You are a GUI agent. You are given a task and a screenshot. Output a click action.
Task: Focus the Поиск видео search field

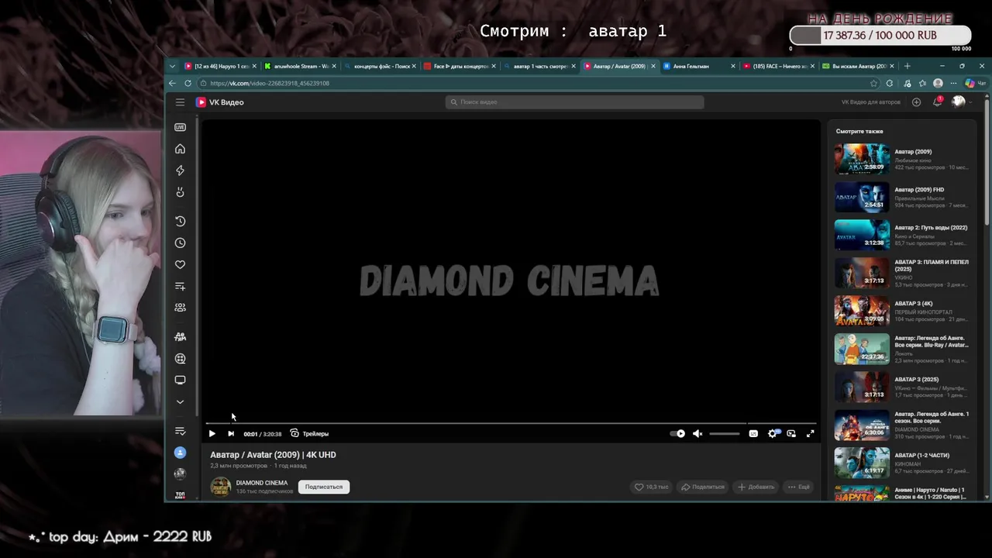coord(574,102)
